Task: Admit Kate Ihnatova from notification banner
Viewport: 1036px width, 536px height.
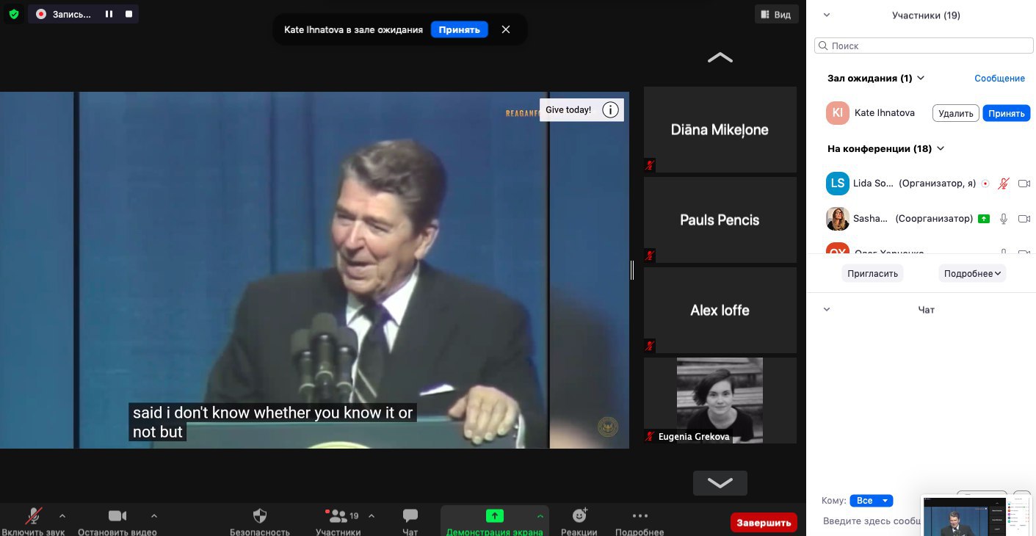Action: 459,29
